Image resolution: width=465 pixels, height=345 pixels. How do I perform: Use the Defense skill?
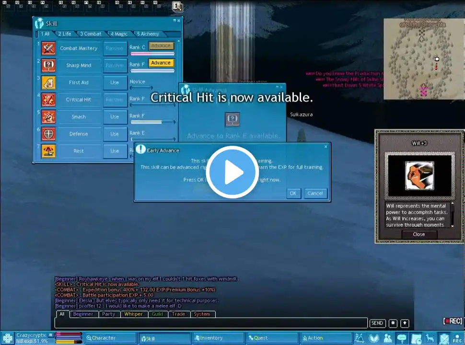115,134
